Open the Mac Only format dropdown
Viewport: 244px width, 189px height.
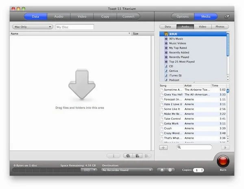[x=33, y=27]
